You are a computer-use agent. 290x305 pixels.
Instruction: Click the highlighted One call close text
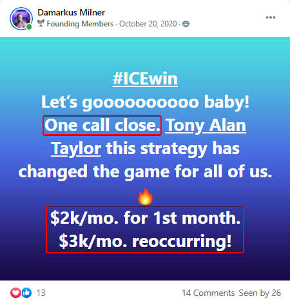(x=102, y=125)
